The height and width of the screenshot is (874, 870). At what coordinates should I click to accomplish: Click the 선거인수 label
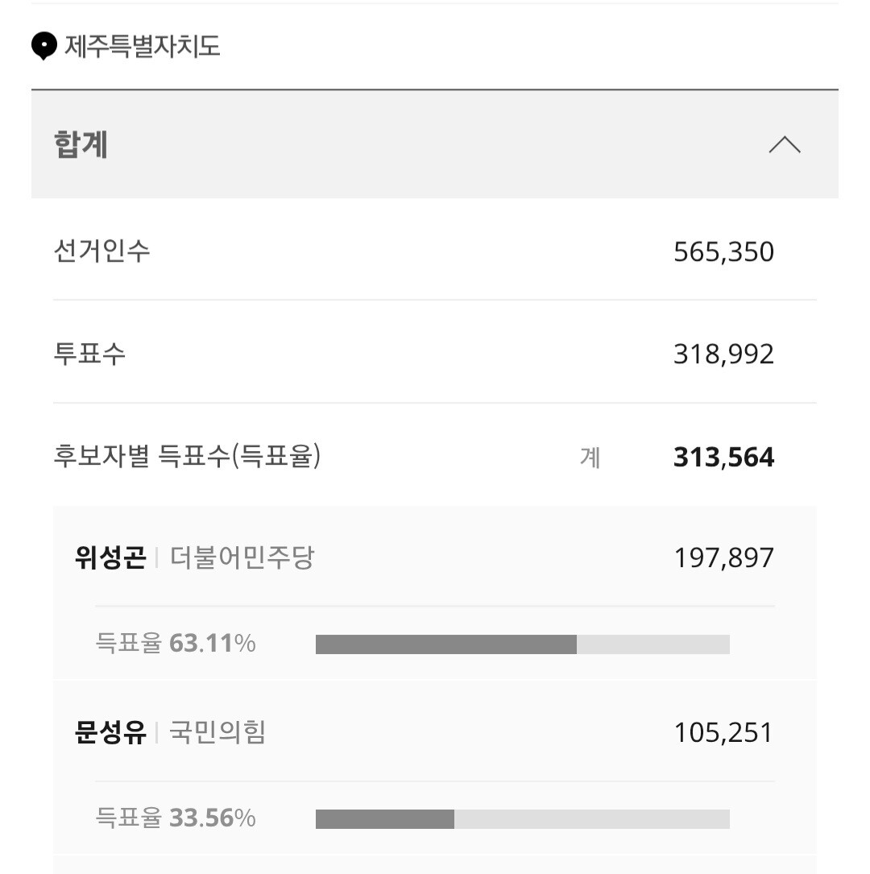click(101, 251)
